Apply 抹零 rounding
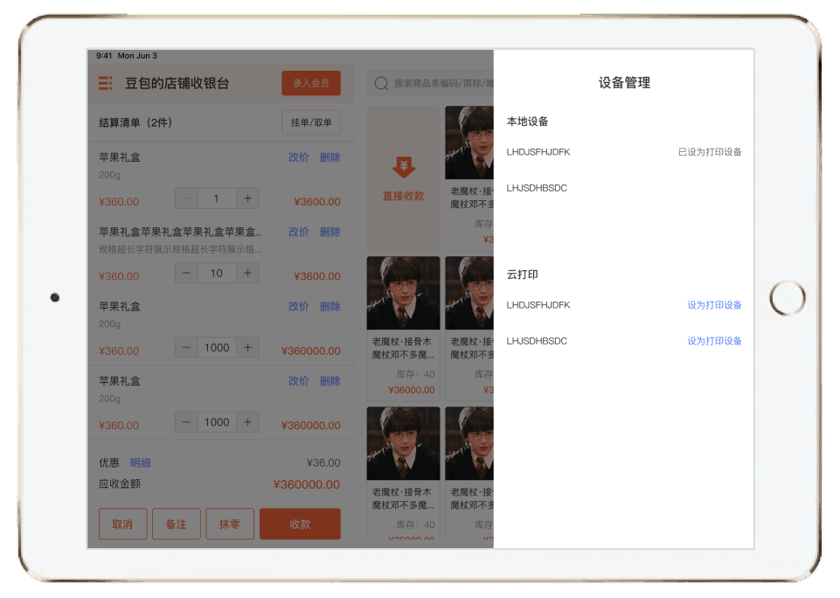This screenshot has width=840, height=598. pos(230,524)
